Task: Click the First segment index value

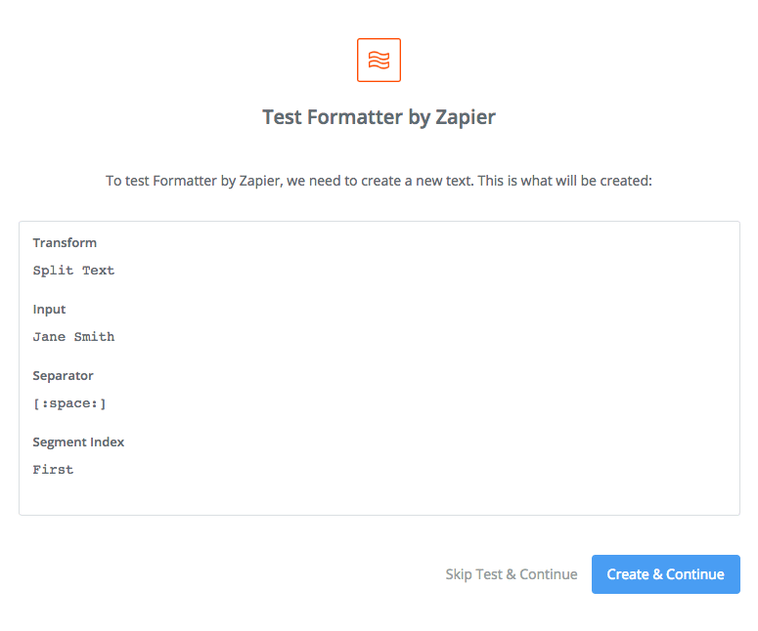Action: 53,469
